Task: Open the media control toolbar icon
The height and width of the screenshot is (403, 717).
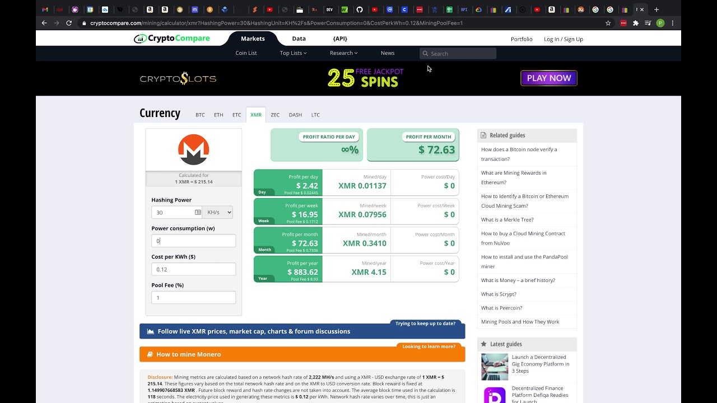Action: click(648, 23)
